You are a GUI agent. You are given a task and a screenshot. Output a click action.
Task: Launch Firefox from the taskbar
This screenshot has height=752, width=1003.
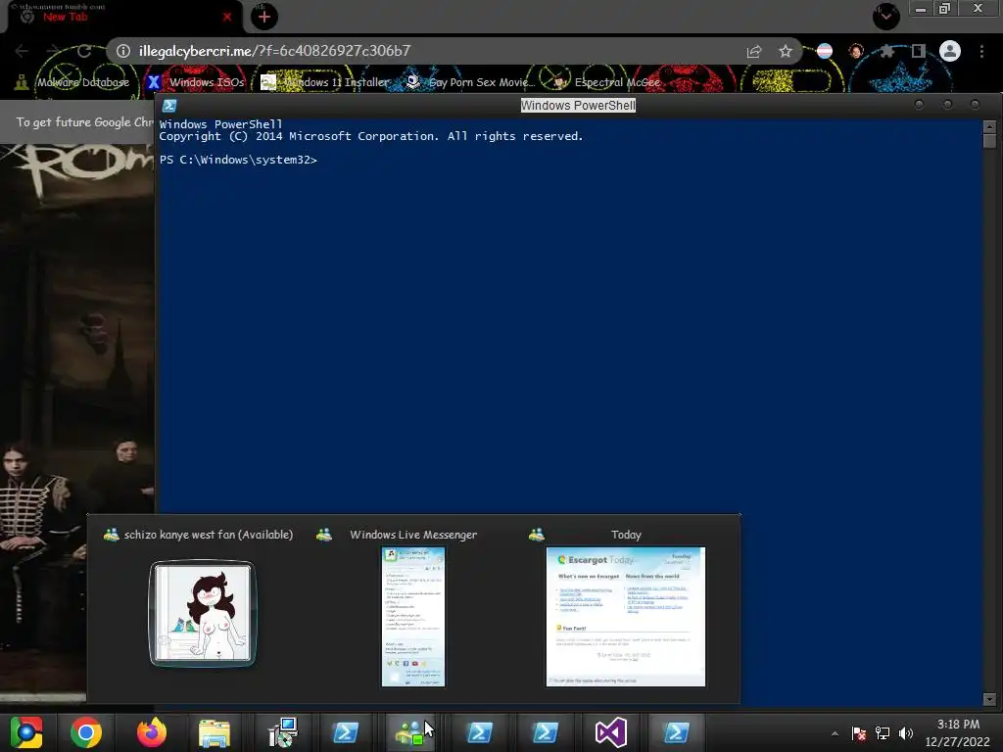[x=152, y=732]
